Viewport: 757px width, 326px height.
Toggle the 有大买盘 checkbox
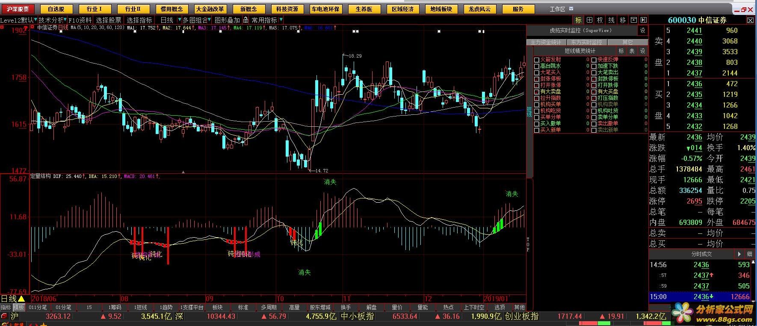pyautogui.click(x=594, y=92)
